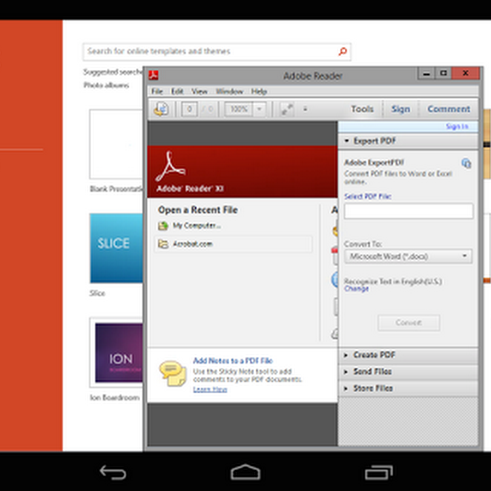Minimize the Adobe Reader window
This screenshot has width=491, height=491.
click(426, 74)
